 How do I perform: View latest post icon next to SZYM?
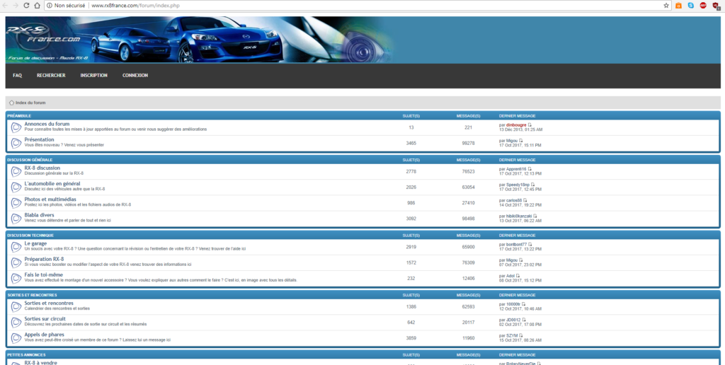(521, 335)
